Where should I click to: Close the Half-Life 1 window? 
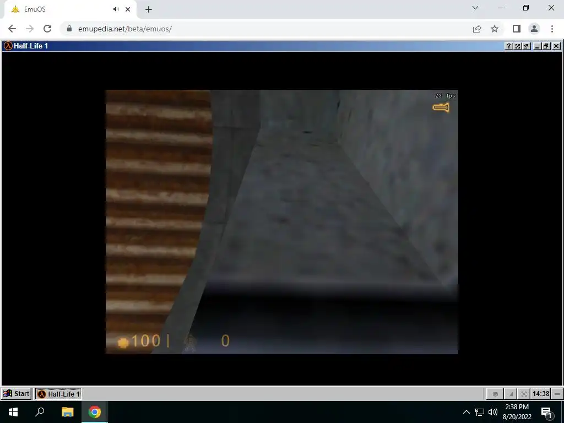[556, 46]
